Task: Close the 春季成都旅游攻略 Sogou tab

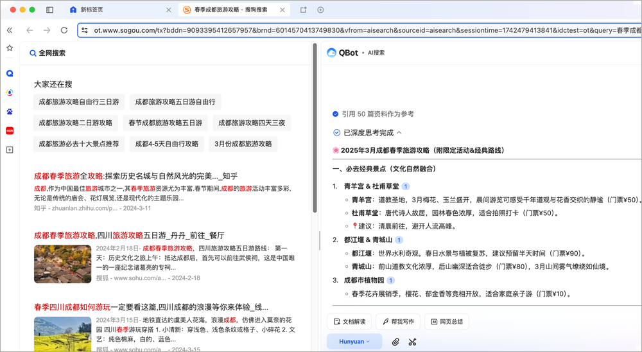Action: 283,10
